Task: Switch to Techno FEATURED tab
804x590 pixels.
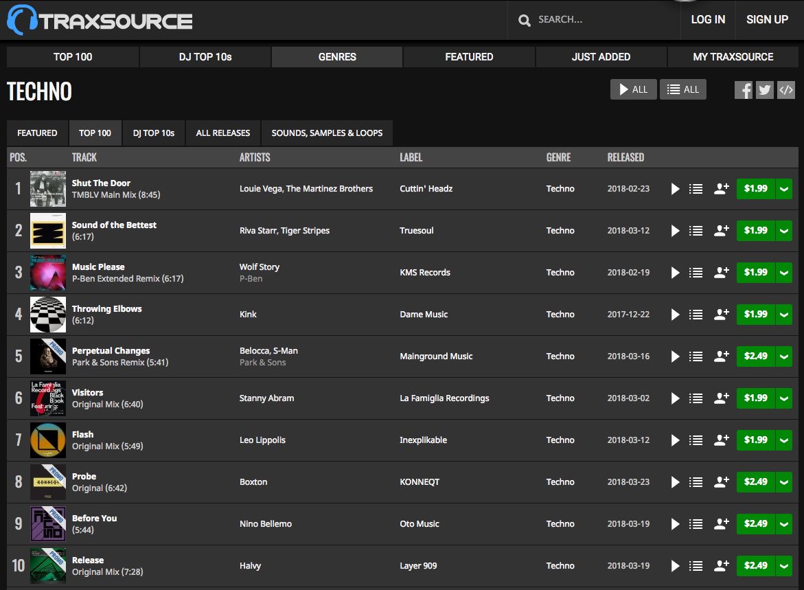Action: 37,133
